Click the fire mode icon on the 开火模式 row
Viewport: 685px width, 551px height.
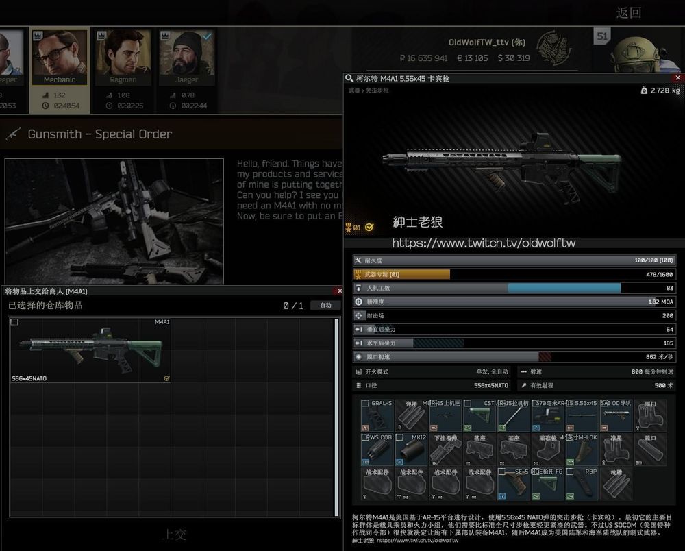pyautogui.click(x=359, y=371)
